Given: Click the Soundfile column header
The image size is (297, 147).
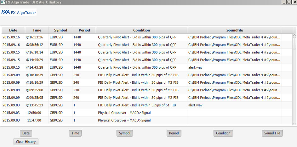Looking at the screenshot, I should pyautogui.click(x=234, y=30).
